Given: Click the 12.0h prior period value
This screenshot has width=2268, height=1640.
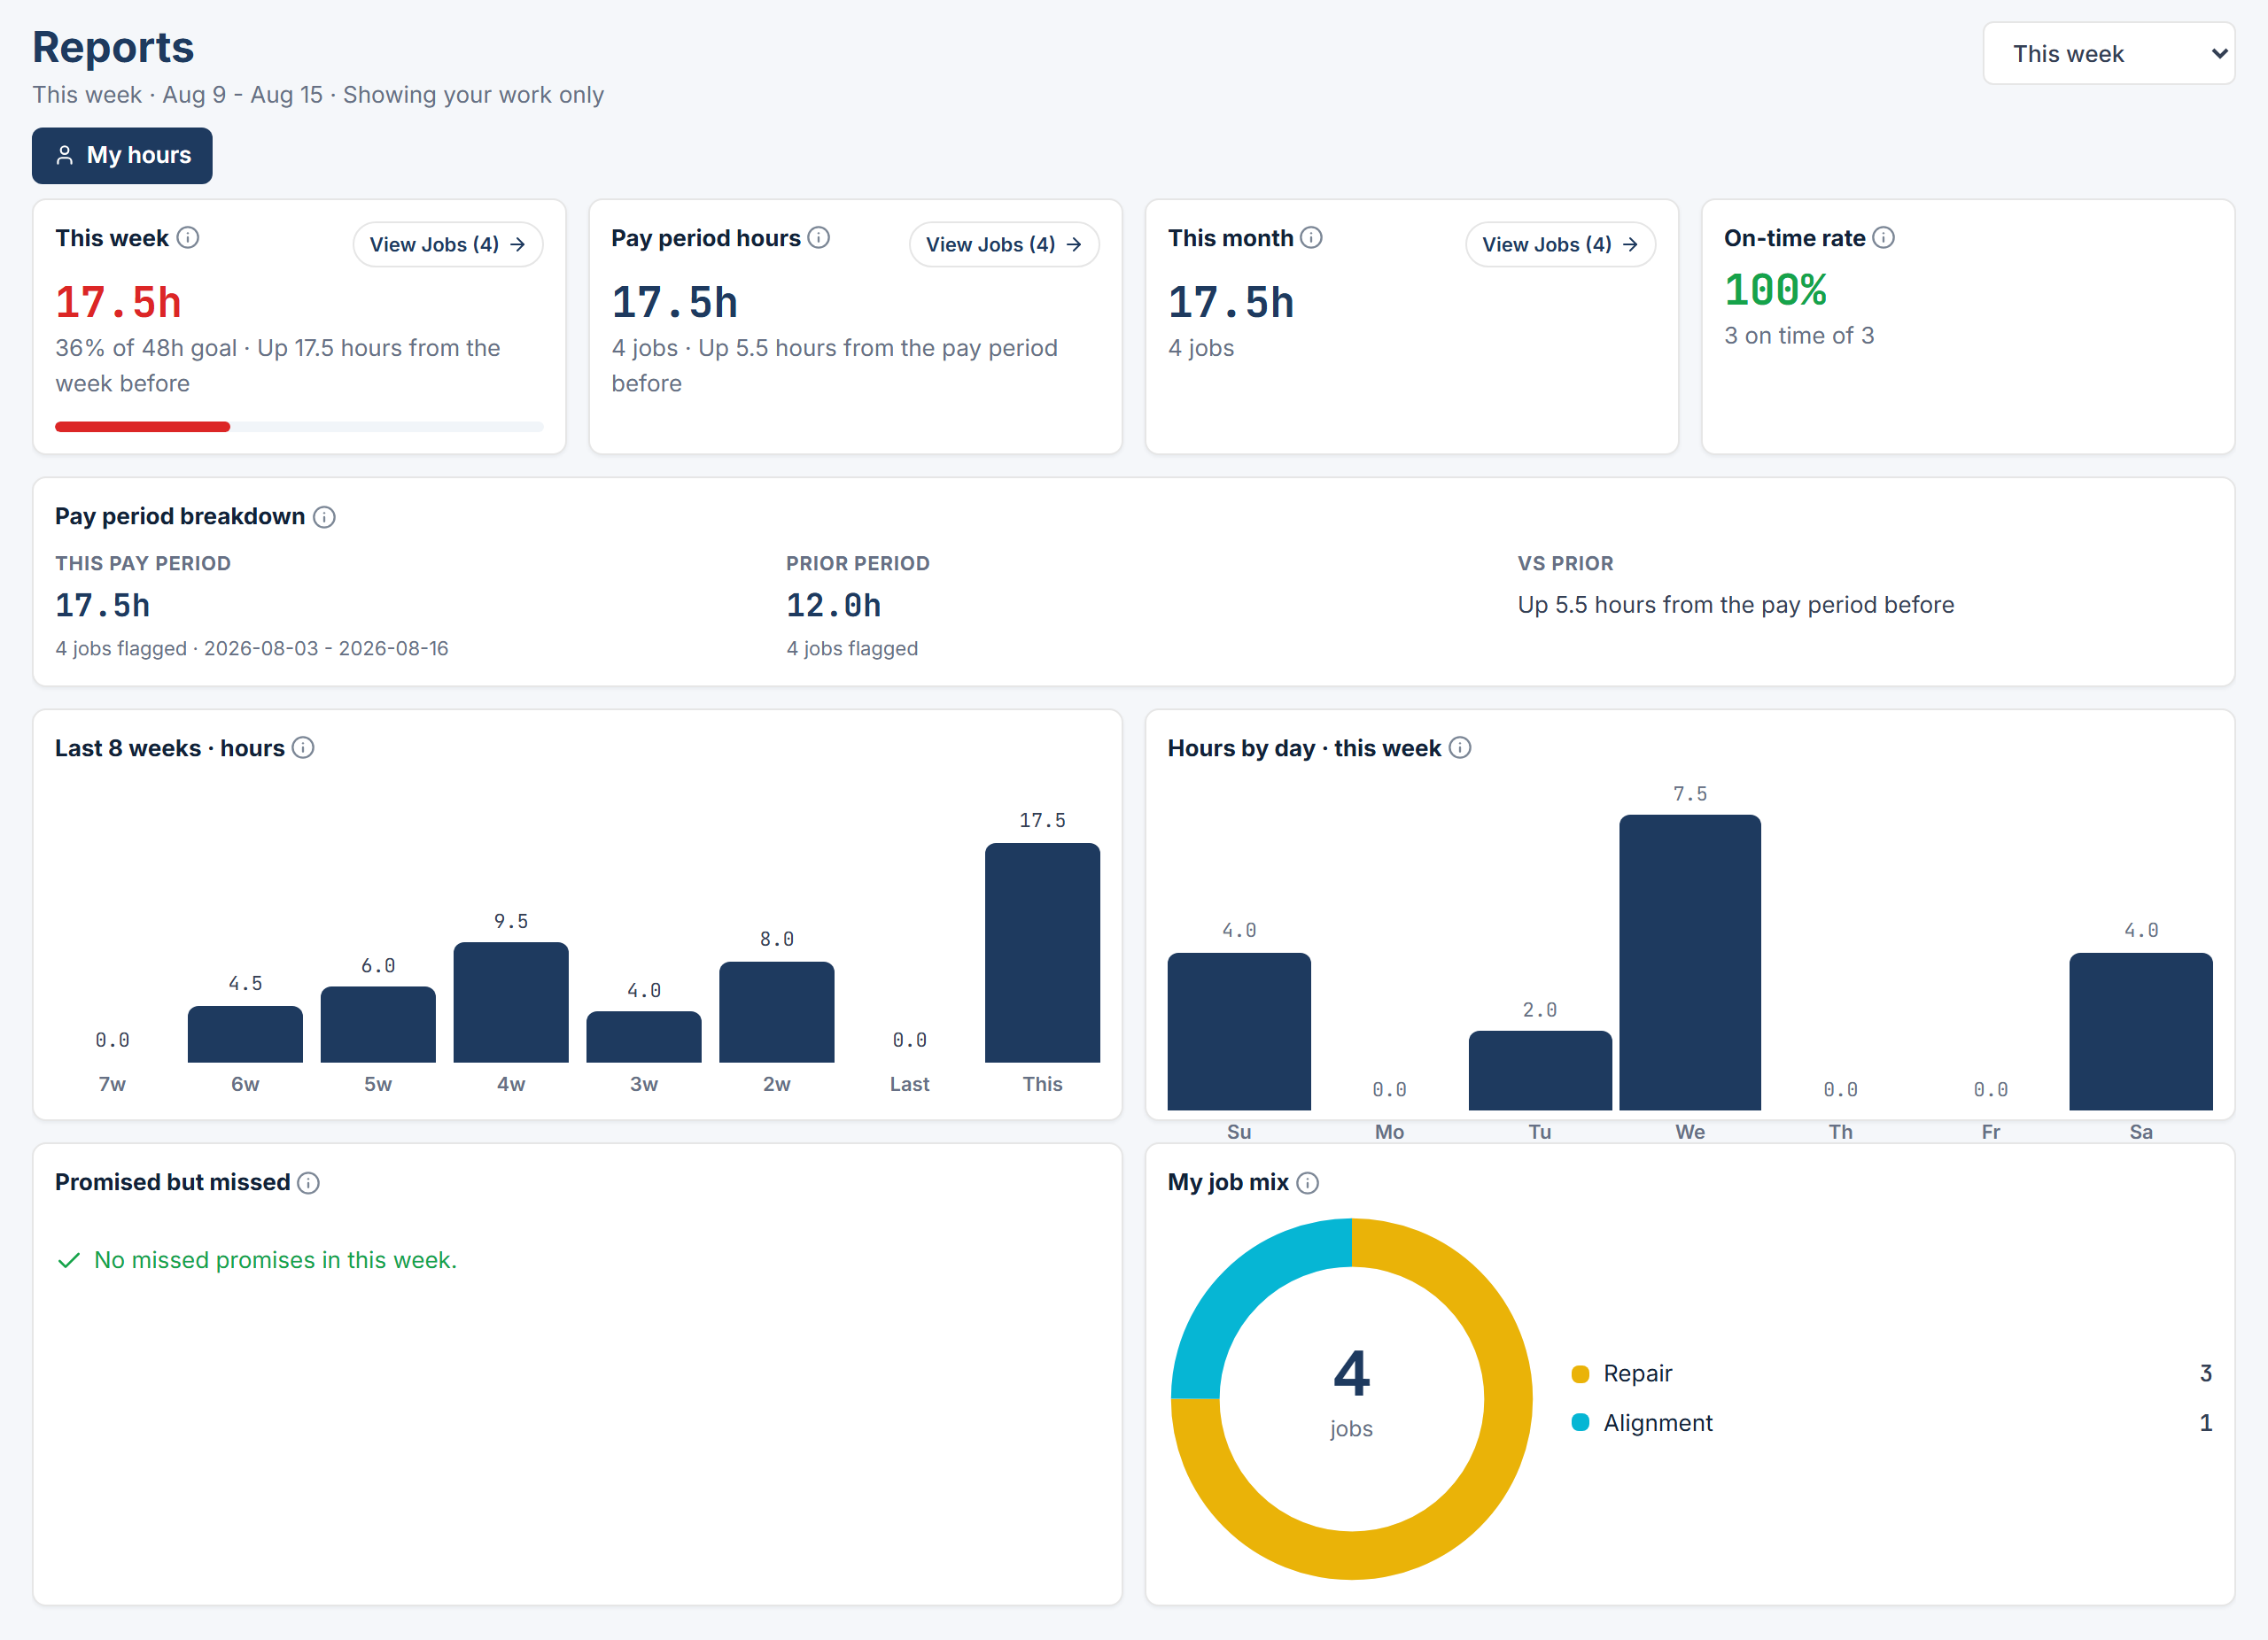Looking at the screenshot, I should (x=833, y=606).
